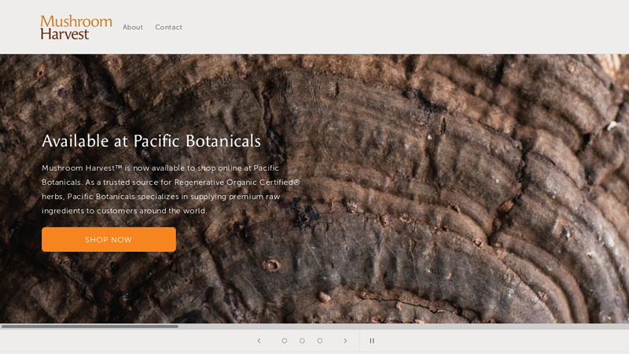The height and width of the screenshot is (354, 629).
Task: Advance to the next slide arrow
Action: (345, 341)
